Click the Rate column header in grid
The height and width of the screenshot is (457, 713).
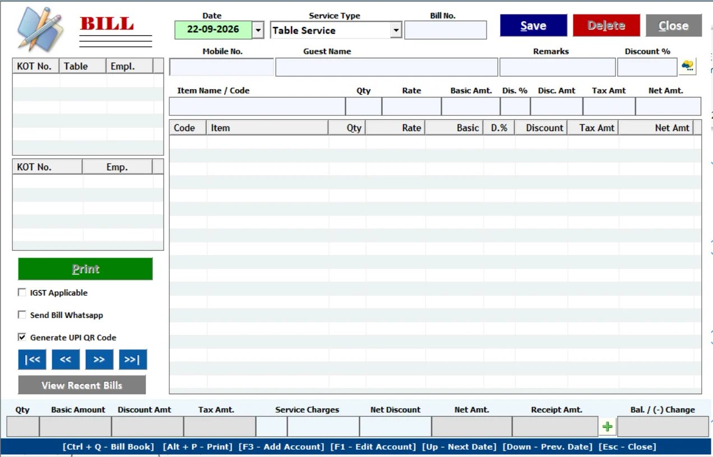(x=395, y=128)
